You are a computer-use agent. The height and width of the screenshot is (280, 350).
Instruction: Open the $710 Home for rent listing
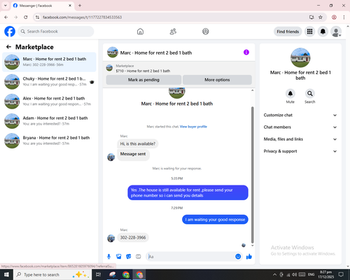point(143,71)
